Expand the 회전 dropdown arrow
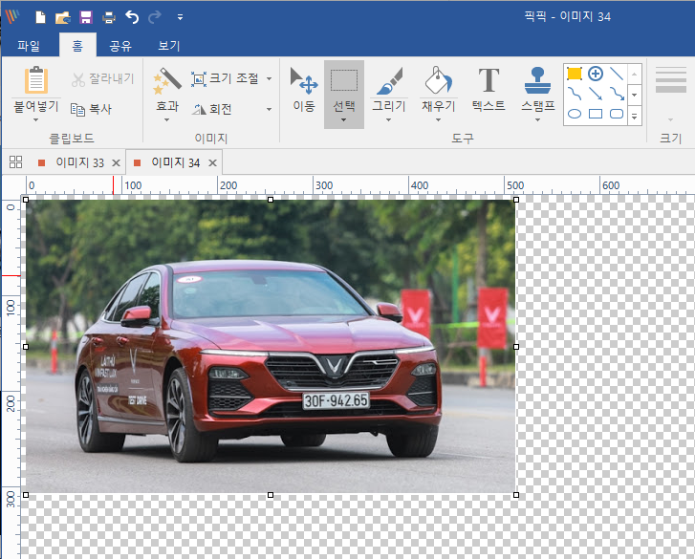Screen dimensions: 695x559 pos(269,109)
